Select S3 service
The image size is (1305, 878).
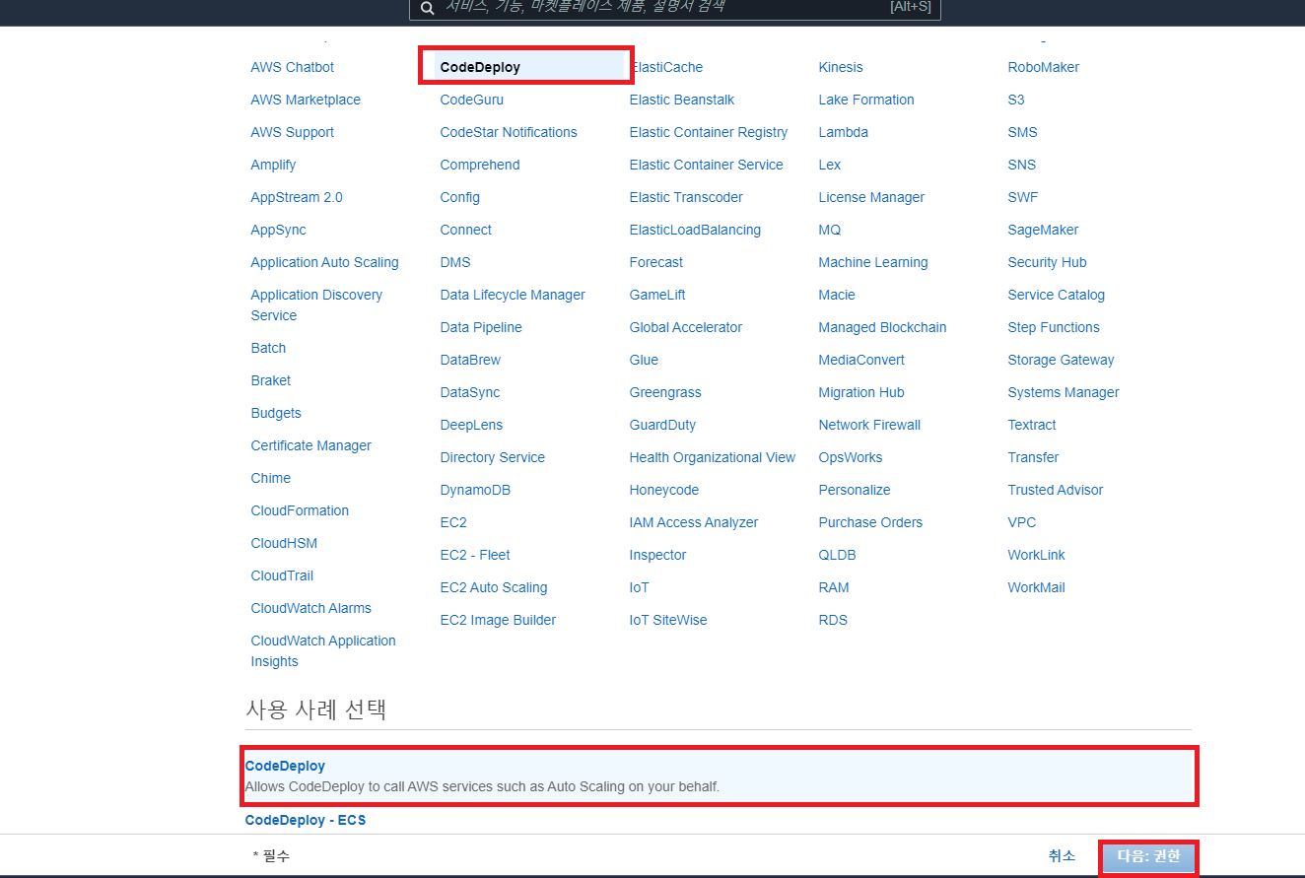(1016, 100)
